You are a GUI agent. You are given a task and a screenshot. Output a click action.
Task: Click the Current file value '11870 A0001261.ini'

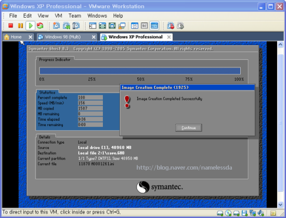96,164
